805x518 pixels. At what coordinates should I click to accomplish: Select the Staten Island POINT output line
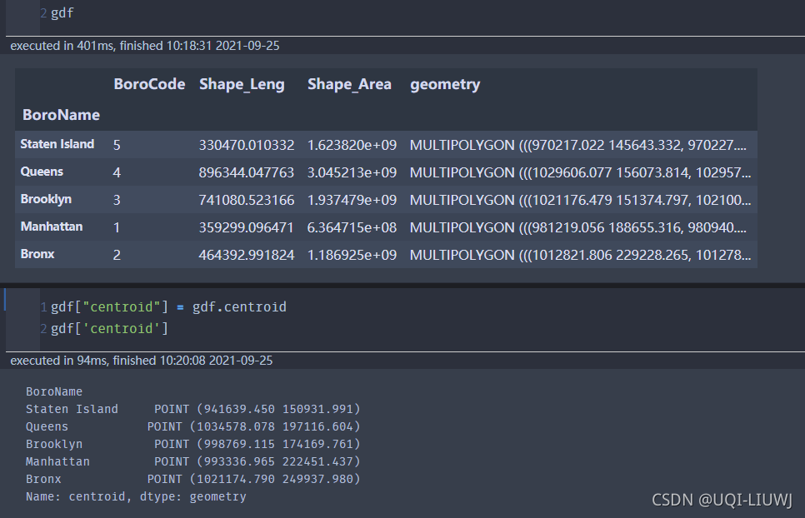coord(193,409)
